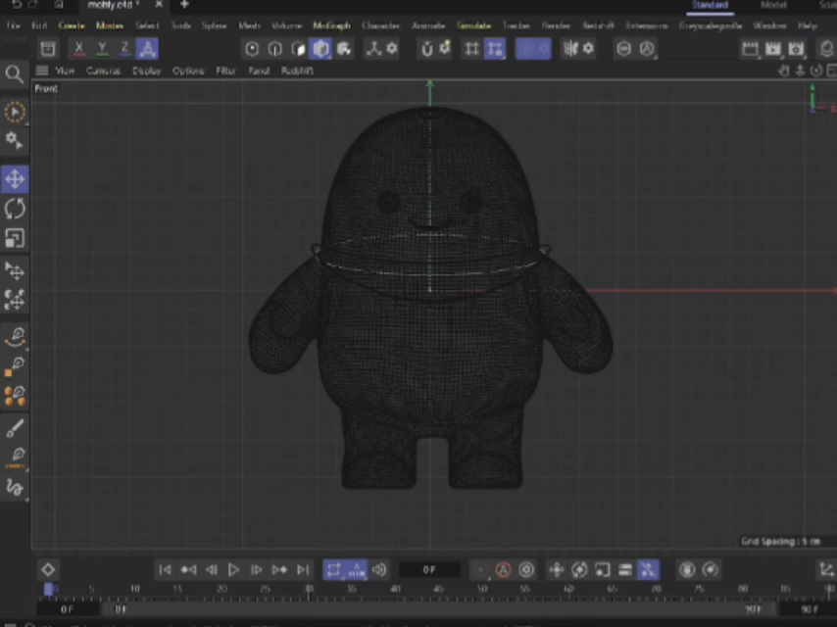Click frame 30 on the timeline ruler
This screenshot has height=627, width=837.
(309, 589)
